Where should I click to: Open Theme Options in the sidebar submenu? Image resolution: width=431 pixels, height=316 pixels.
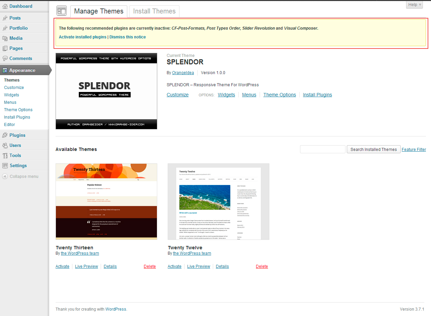pos(18,110)
